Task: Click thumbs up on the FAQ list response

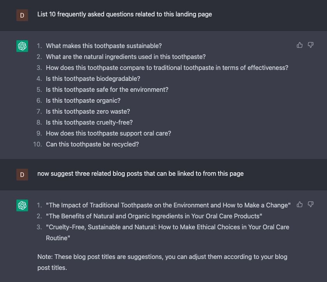Action: 299,45
